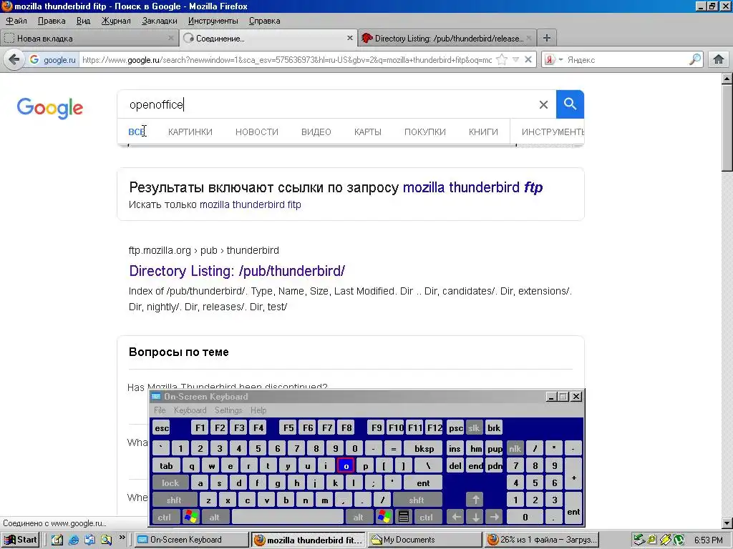Open My Documents from the taskbar

point(425,540)
